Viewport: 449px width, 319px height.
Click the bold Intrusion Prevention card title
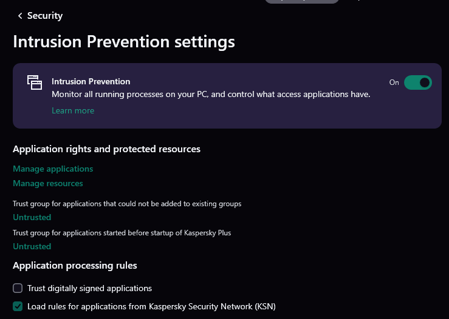pyautogui.click(x=91, y=81)
